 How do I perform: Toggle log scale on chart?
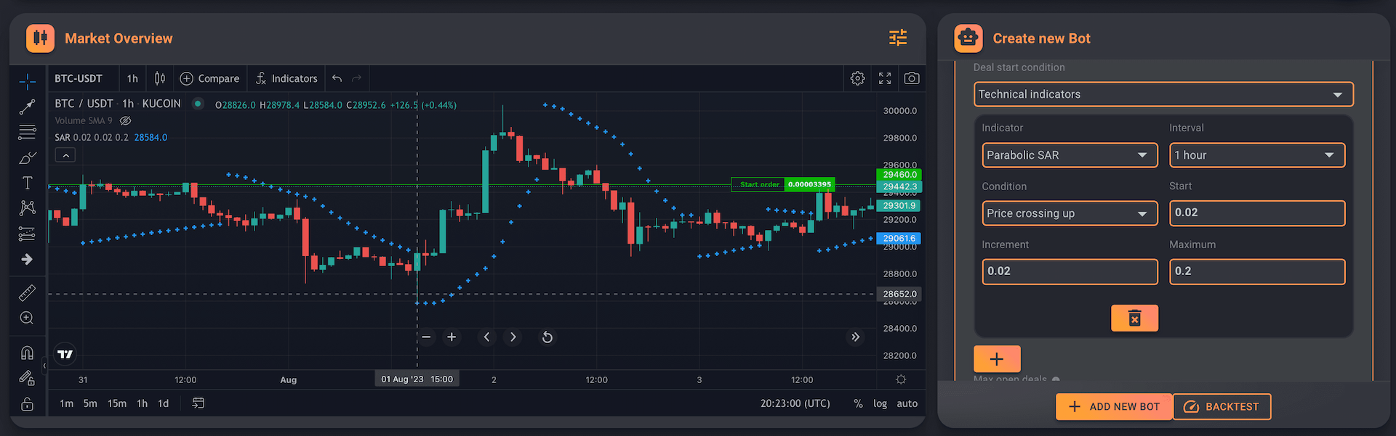tap(880, 403)
